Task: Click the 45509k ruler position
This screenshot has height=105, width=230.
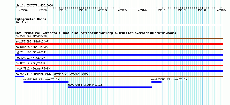Action: pyautogui.click(x=43, y=10)
